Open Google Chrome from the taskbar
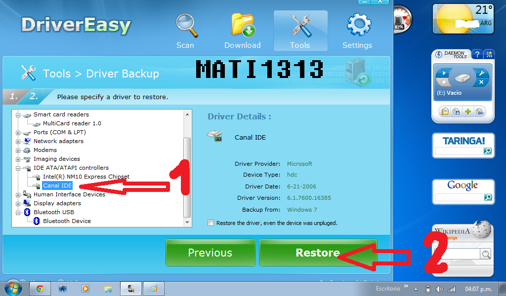Viewport: 506px width, 296px height. click(40, 289)
